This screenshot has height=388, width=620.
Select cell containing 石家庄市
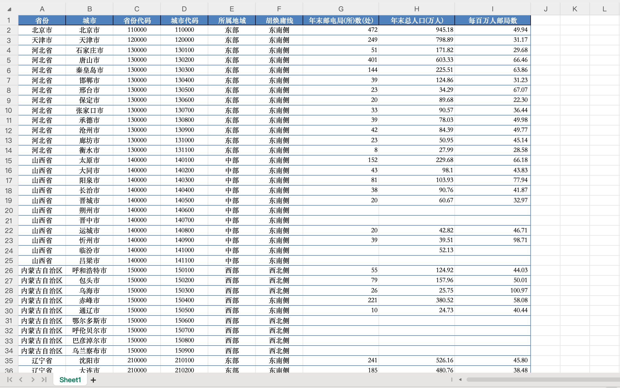pos(89,50)
